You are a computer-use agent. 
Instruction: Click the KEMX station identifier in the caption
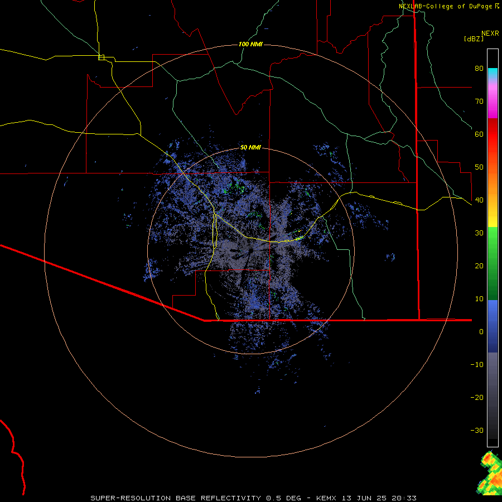click(x=326, y=498)
